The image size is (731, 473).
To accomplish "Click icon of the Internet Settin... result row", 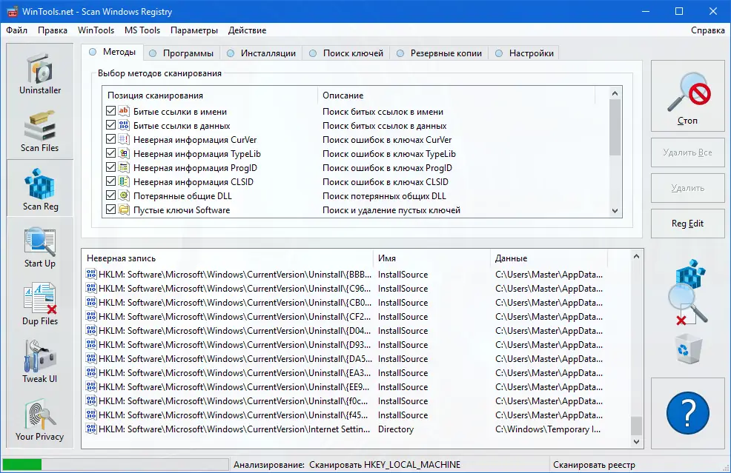I will tap(91, 429).
